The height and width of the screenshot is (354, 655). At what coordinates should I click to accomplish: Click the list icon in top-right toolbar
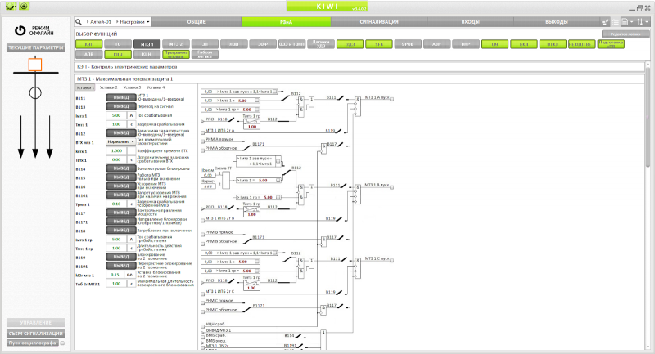click(615, 22)
